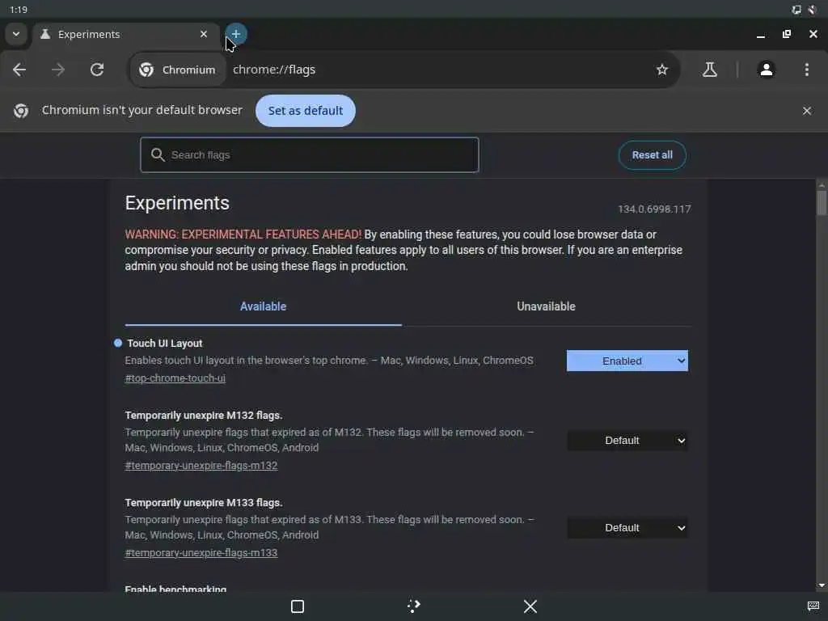Click the magnifier icon in search flags
The image size is (828, 621).
[158, 154]
